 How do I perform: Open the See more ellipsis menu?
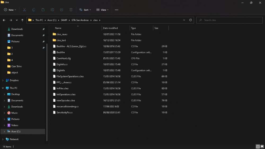[117, 10]
